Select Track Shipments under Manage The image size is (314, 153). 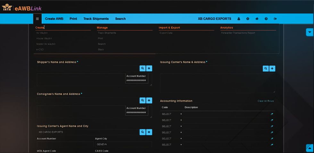107,33
